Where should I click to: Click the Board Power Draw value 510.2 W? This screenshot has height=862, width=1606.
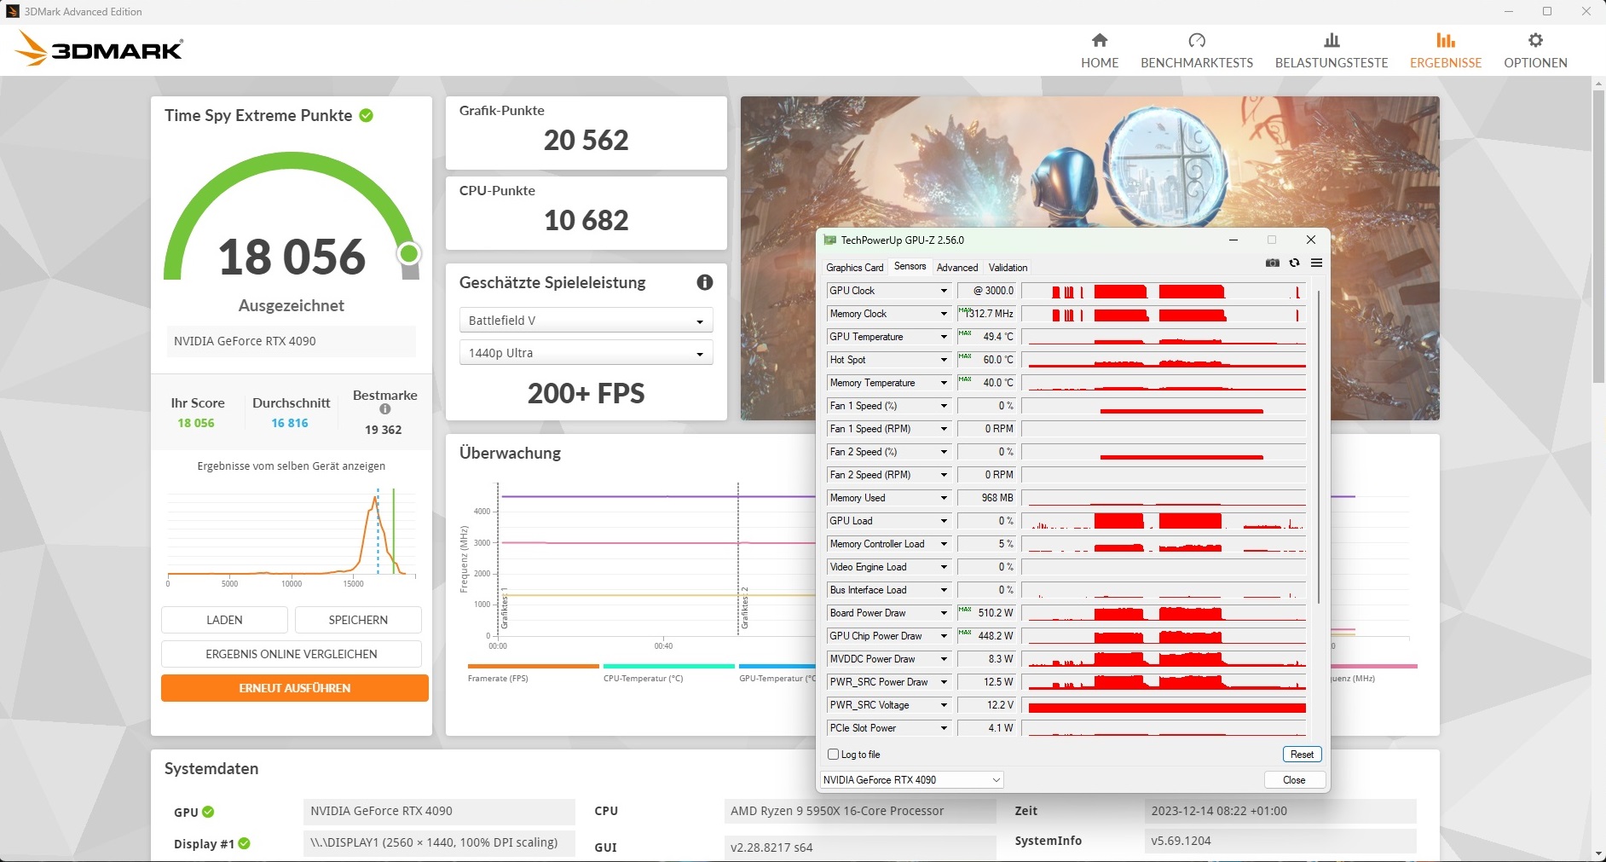[x=986, y=613]
